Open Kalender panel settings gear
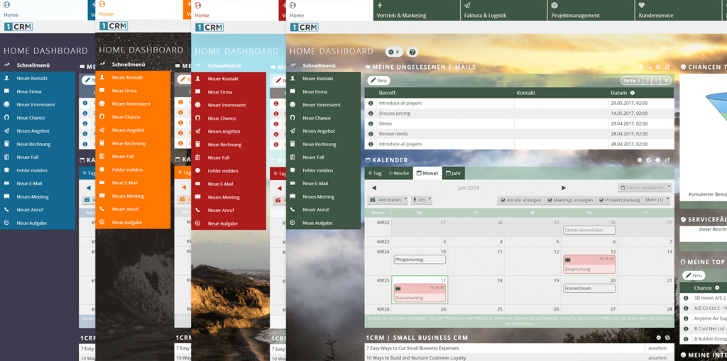The image size is (727, 361). click(640, 160)
